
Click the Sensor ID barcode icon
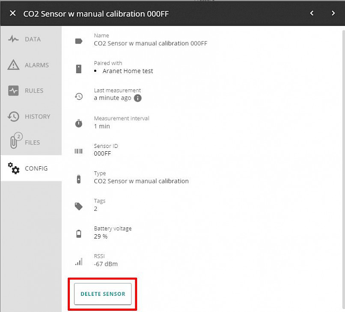pos(79,151)
